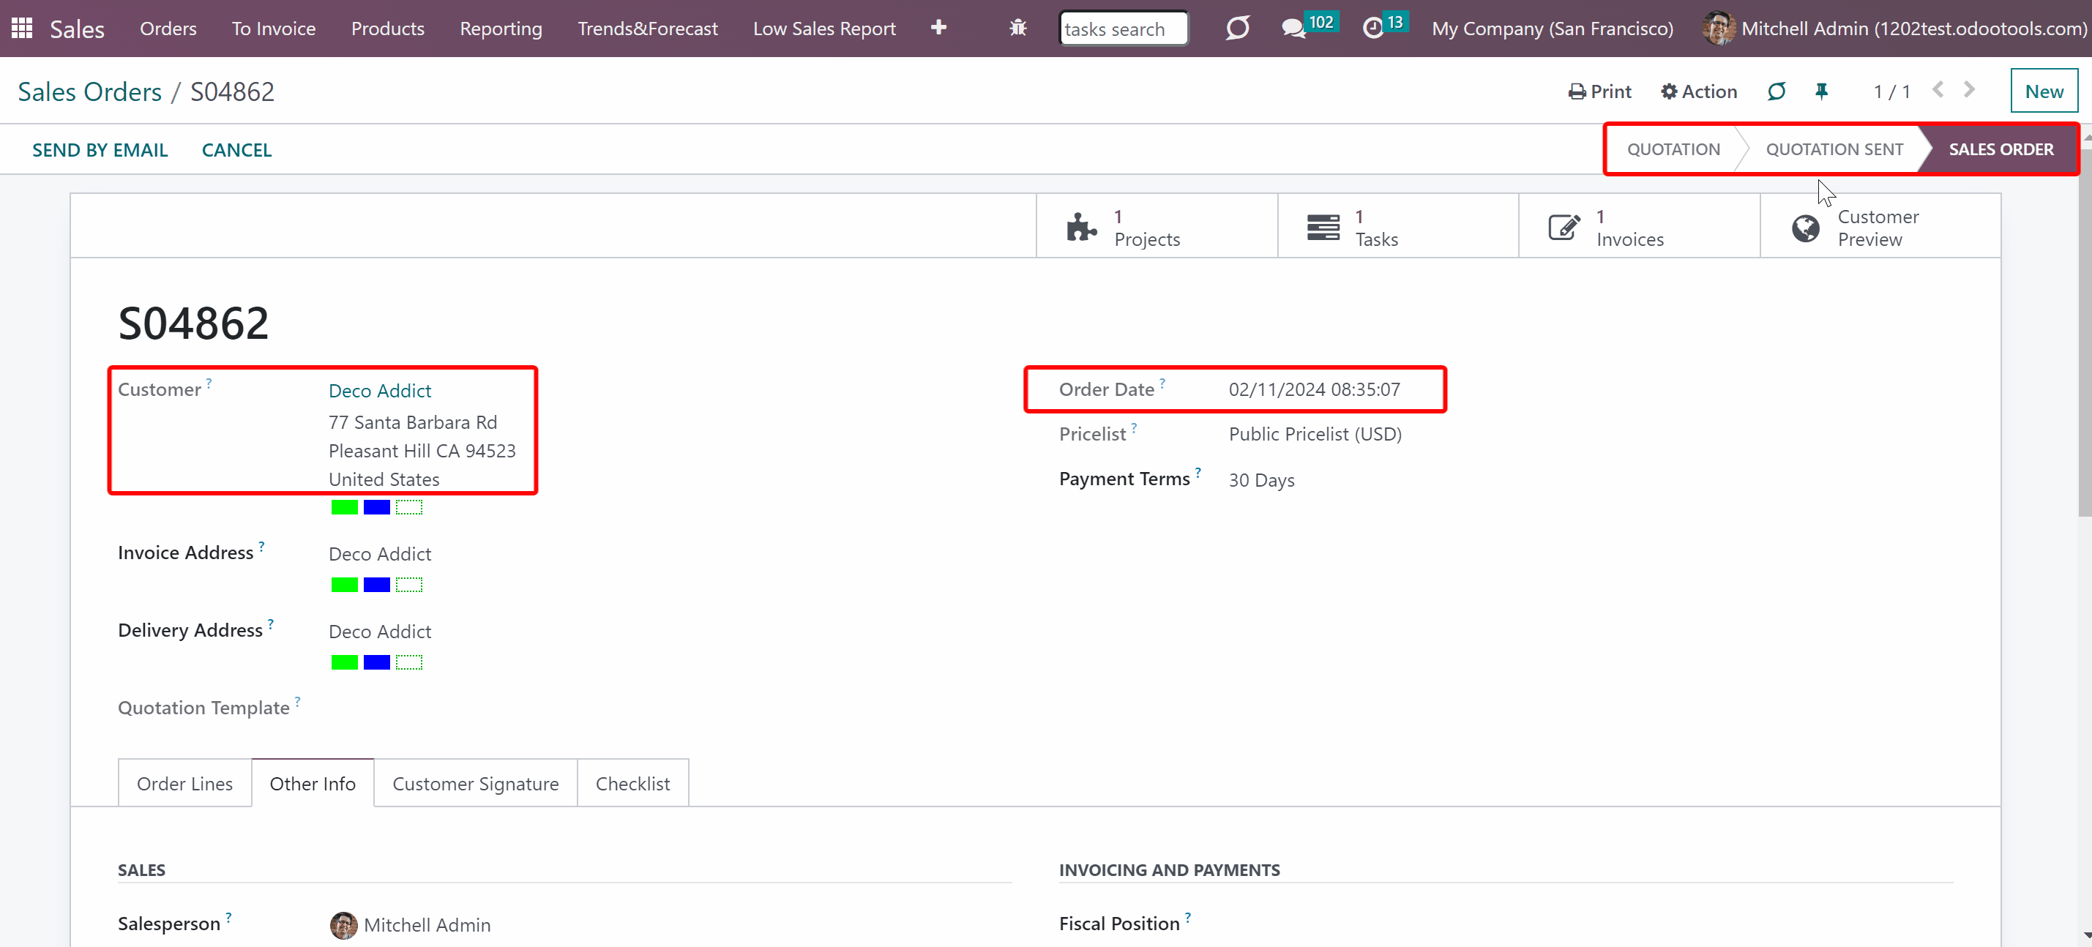Open the conversations chat icon
Viewport: 2092px width, 947px height.
point(1293,29)
